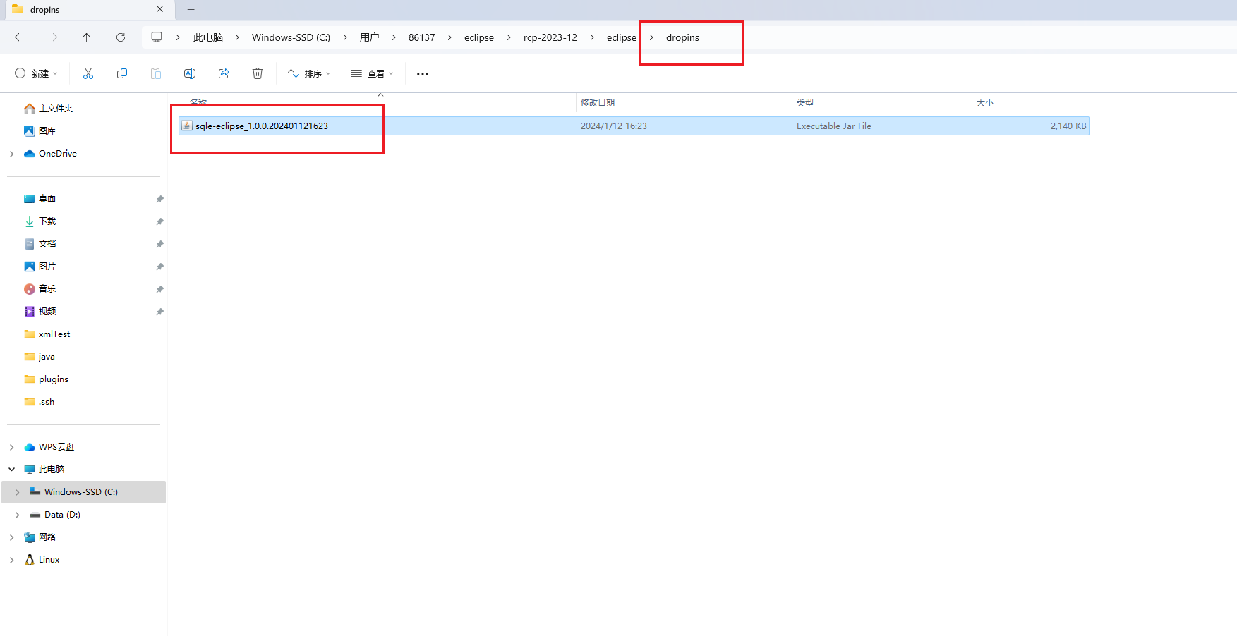Open the 新建 dropdown
Viewport: 1237px width, 636px height.
(x=36, y=73)
